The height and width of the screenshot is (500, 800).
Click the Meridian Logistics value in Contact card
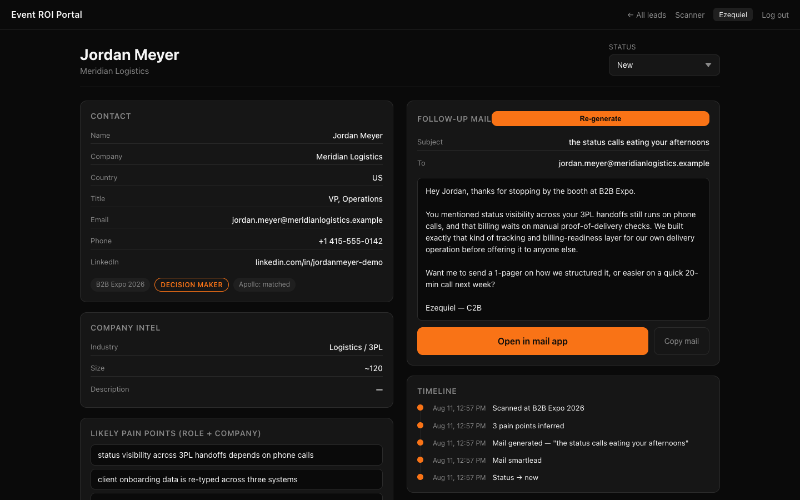click(349, 157)
